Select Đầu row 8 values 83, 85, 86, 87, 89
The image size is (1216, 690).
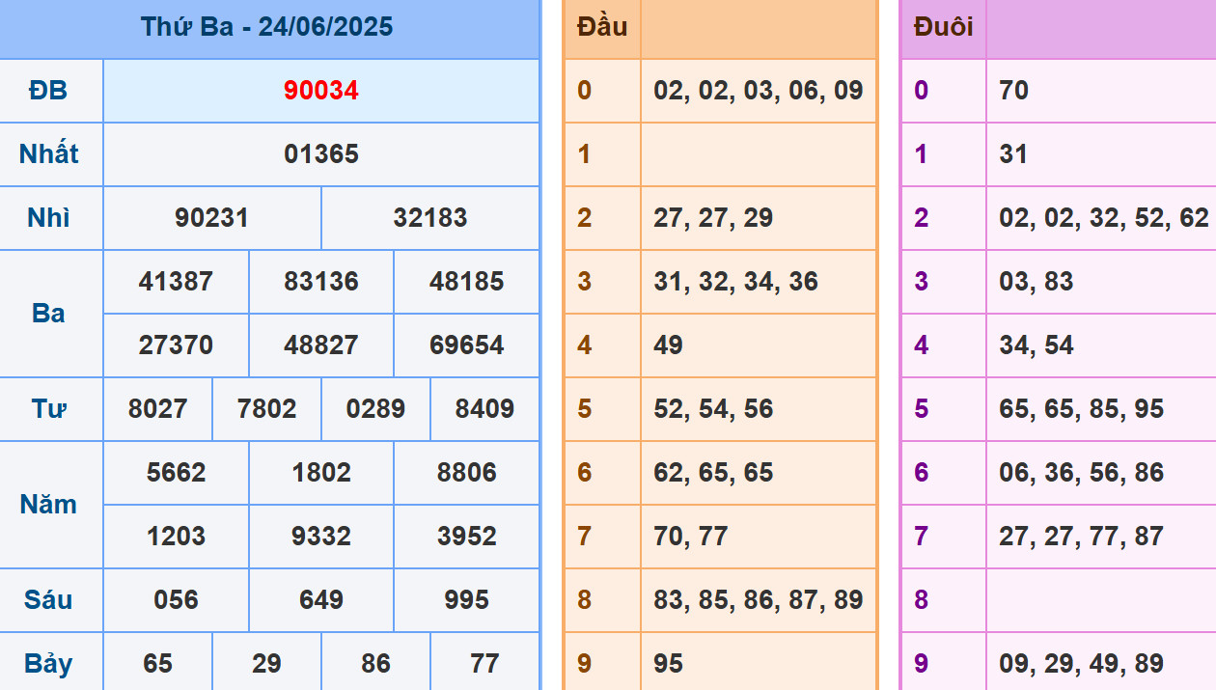[x=758, y=600]
